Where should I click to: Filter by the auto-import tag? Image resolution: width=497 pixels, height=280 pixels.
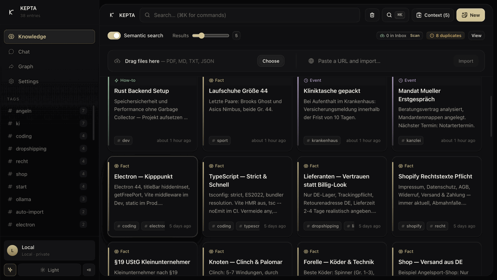pyautogui.click(x=47, y=212)
